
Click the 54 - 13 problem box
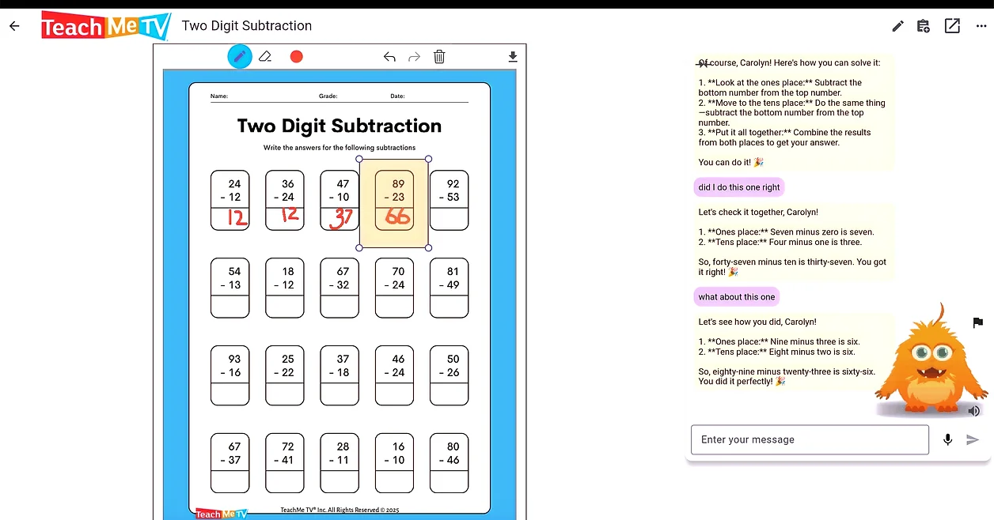coord(230,288)
